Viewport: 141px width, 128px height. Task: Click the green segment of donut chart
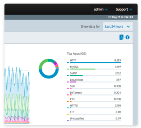coord(42,64)
